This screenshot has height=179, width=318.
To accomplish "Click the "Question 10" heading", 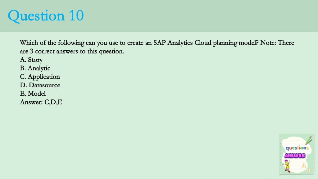I will point(46,16).
